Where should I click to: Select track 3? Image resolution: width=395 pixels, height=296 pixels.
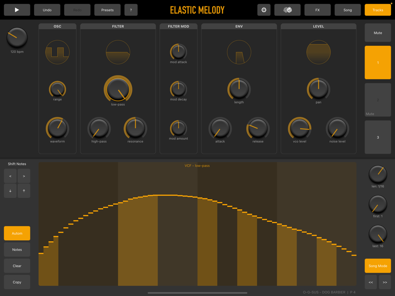pos(378,137)
